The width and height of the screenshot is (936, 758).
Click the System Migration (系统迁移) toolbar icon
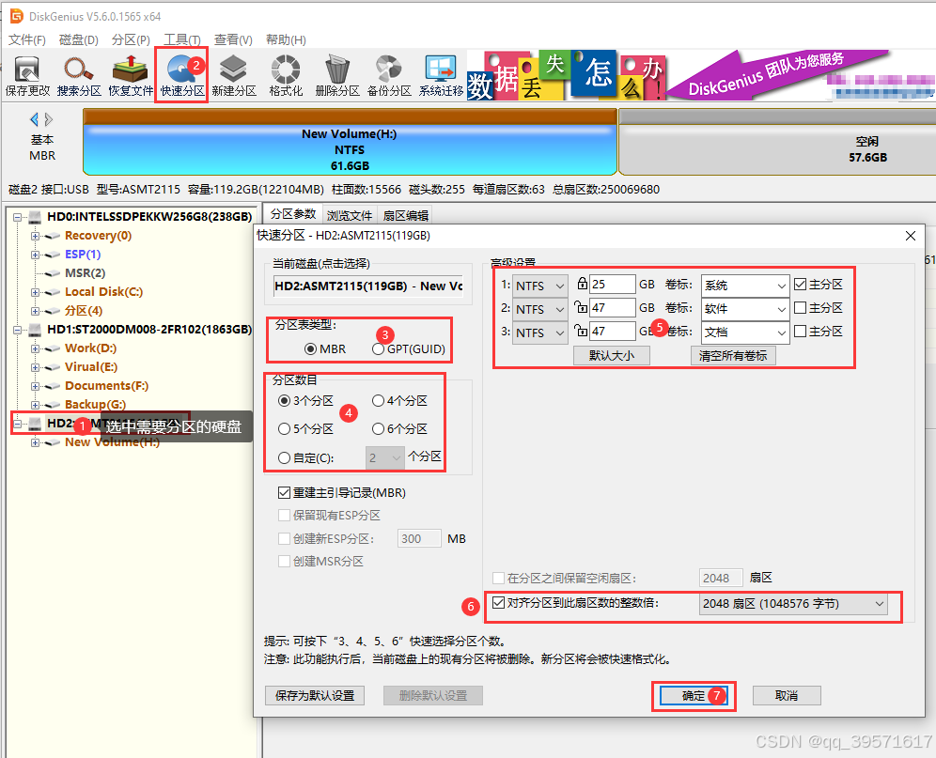coord(441,76)
